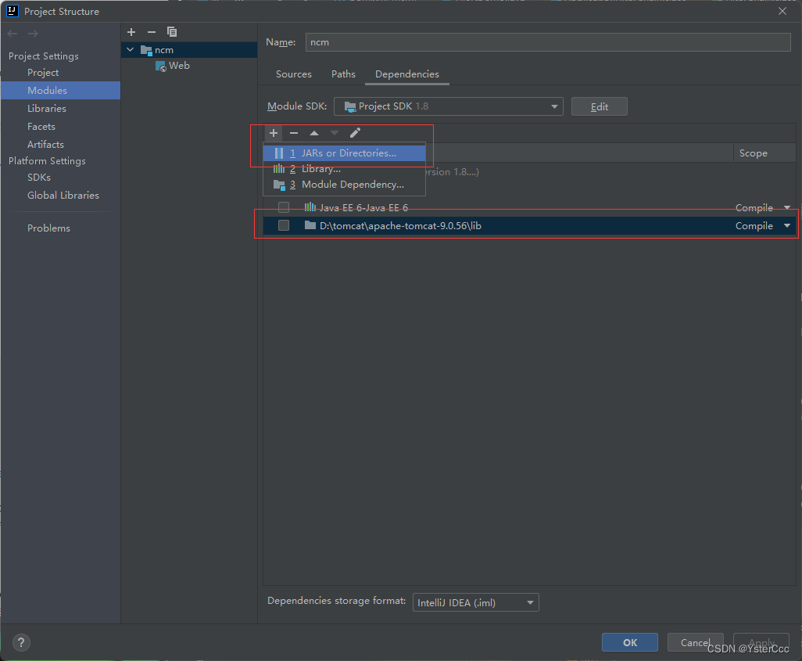The width and height of the screenshot is (802, 661).
Task: Open Global Libraries in the sidebar
Action: pyautogui.click(x=63, y=195)
